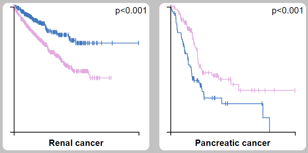308x153 pixels.
Task: Select the p<0.001 label in Renal chart
Action: (x=131, y=11)
